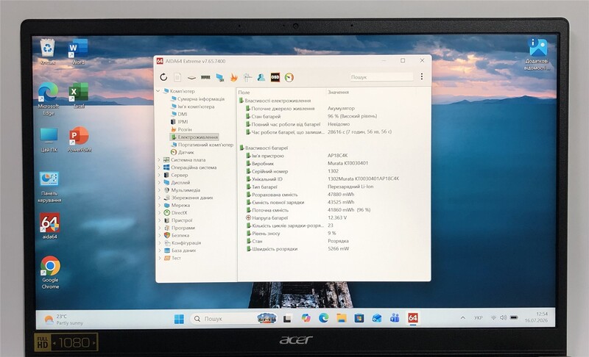Expand the Збереження даних node
The width and height of the screenshot is (589, 357).
[x=159, y=198]
